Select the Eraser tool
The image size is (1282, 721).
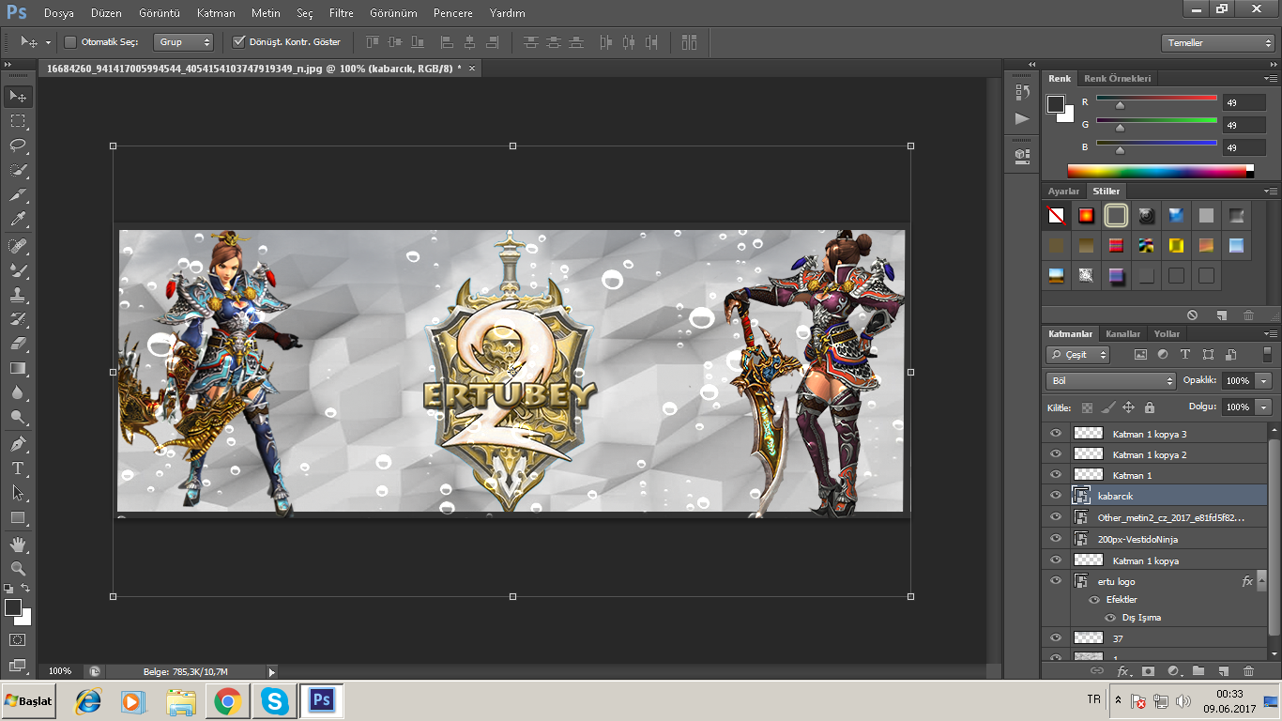coord(18,344)
